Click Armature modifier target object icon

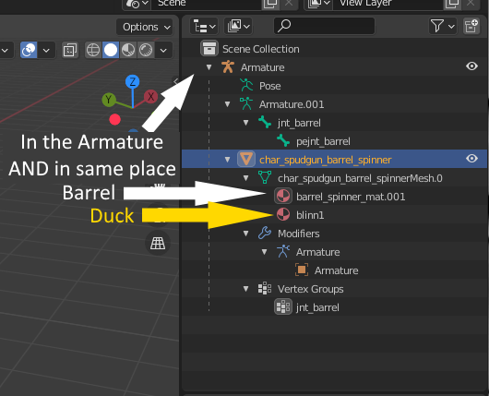[302, 270]
